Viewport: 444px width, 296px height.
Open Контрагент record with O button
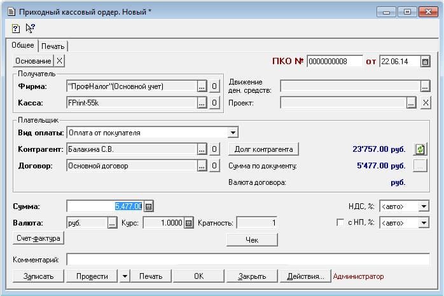click(x=214, y=149)
